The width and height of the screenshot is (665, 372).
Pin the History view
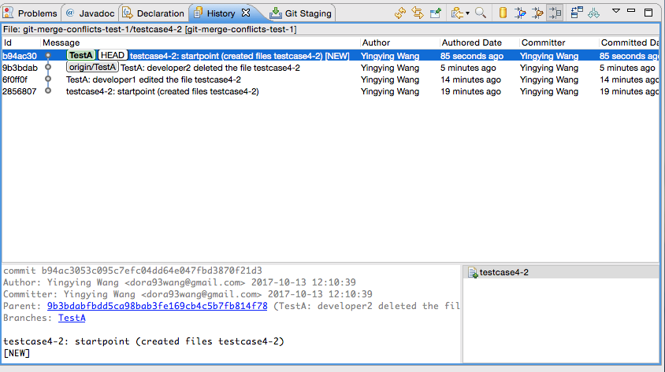436,13
